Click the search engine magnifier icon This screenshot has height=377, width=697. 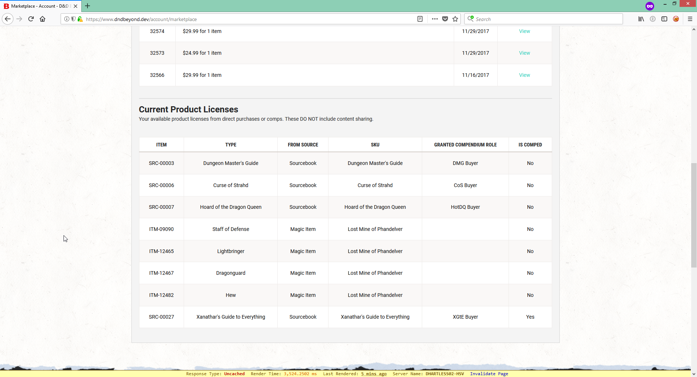(471, 19)
